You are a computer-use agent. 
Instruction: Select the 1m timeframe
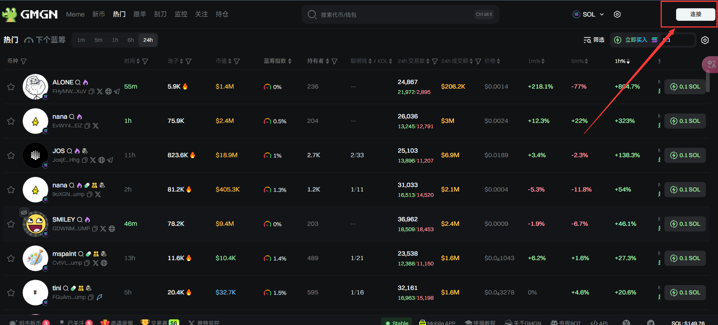click(81, 40)
